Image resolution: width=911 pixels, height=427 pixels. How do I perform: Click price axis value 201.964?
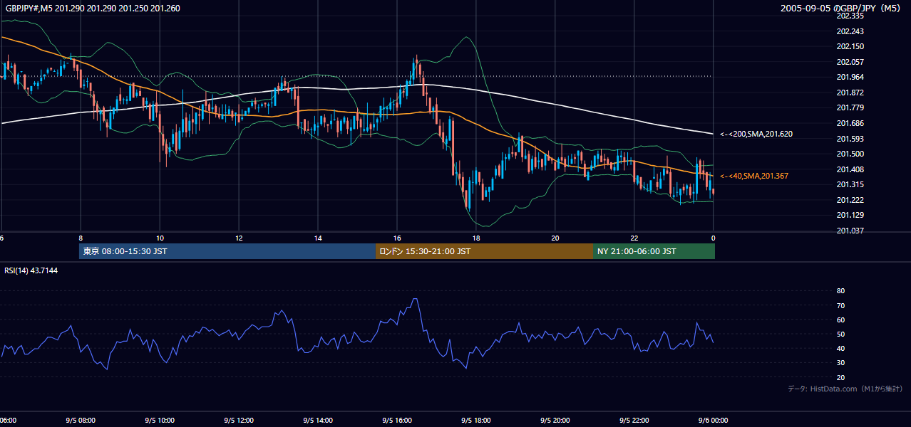click(x=850, y=77)
